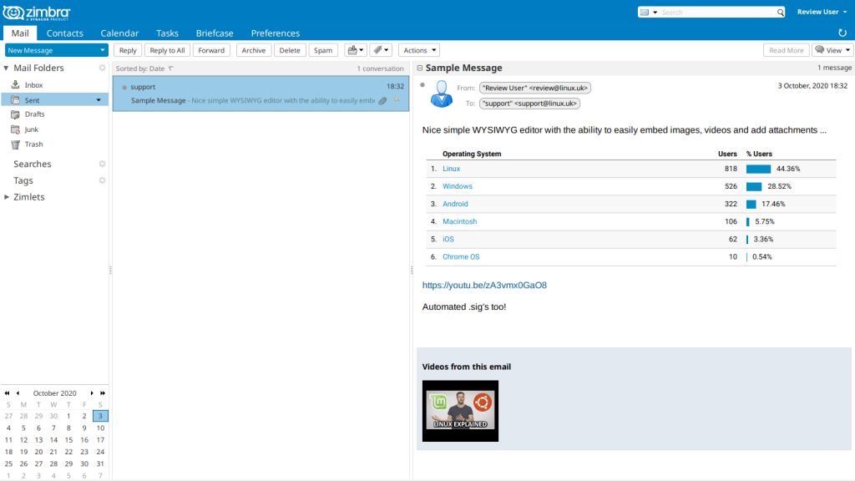Click the sender avatar icon
This screenshot has height=481, width=855.
(441, 94)
